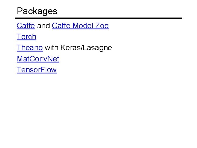Open the Caffe link
The image size is (197, 148).
(x=25, y=26)
